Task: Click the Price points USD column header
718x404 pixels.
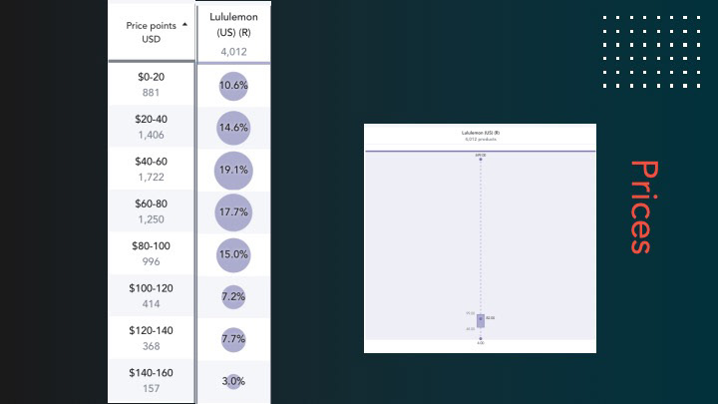Action: (152, 32)
